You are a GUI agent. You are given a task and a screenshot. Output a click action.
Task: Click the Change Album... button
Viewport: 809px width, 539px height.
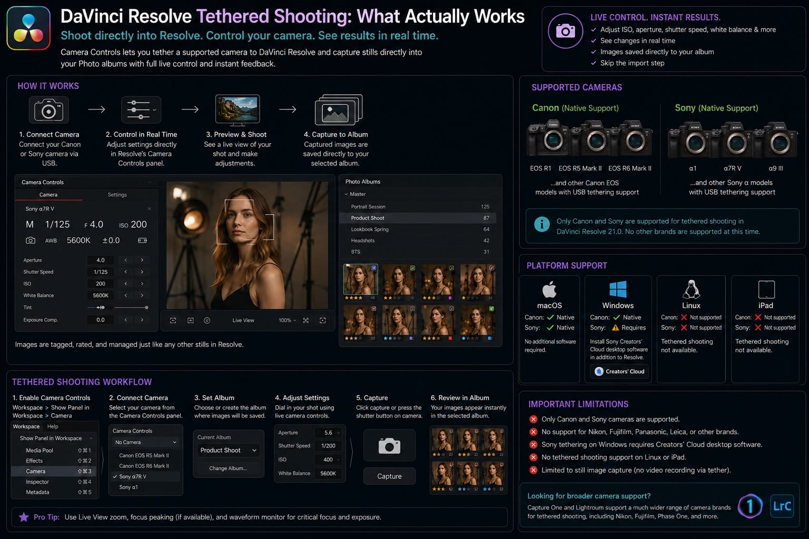228,468
